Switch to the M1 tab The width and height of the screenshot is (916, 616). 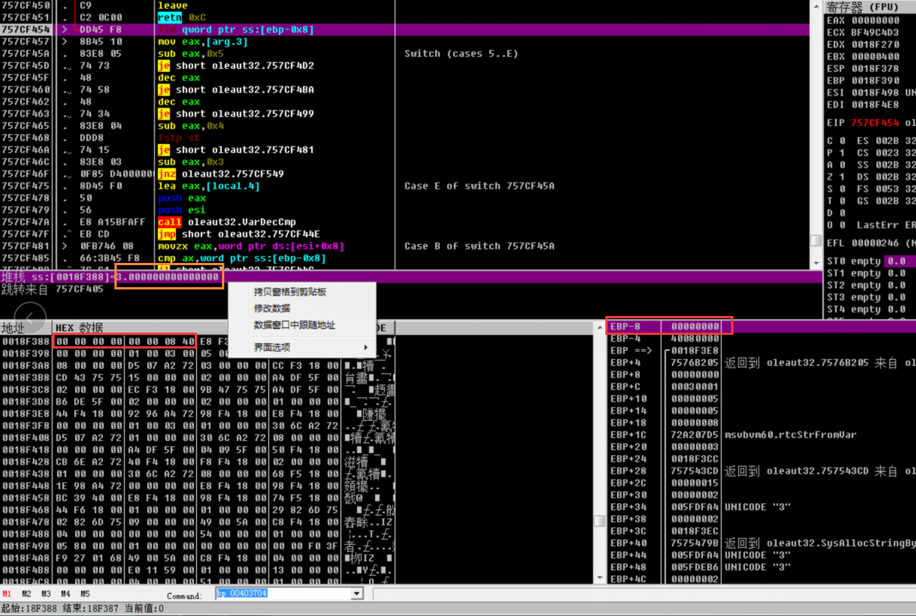pyautogui.click(x=7, y=594)
